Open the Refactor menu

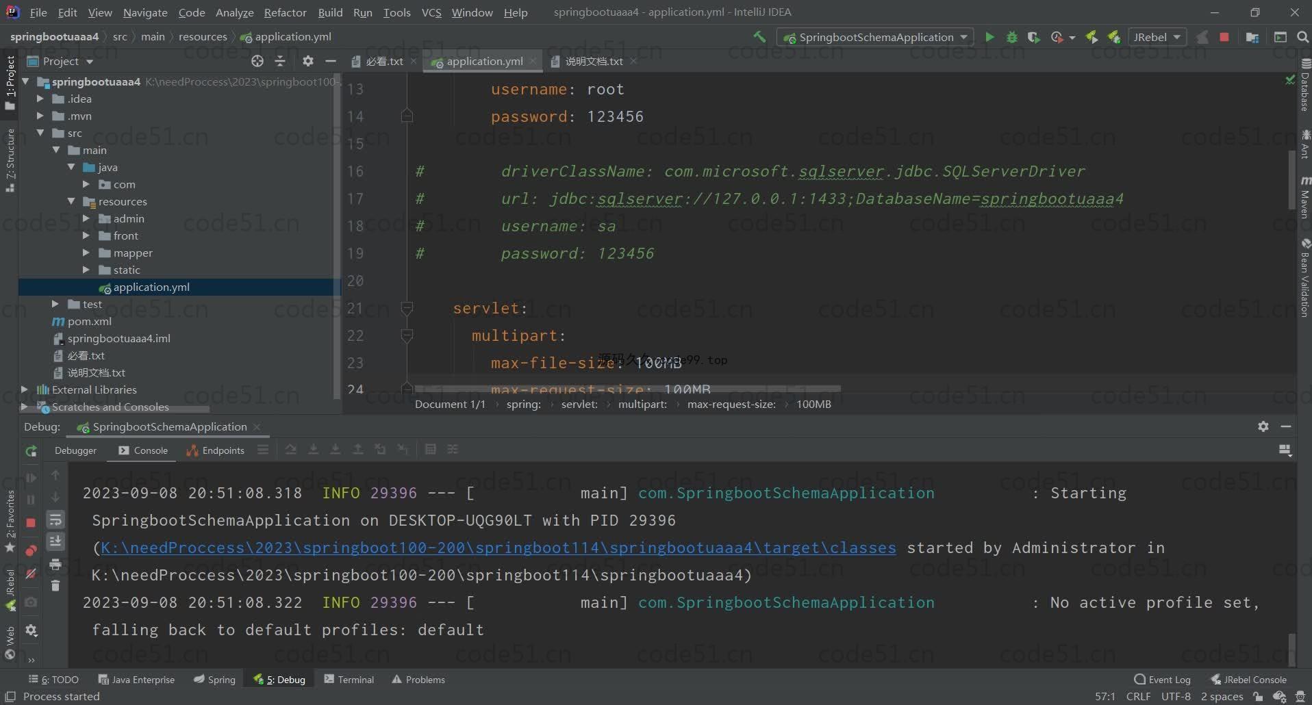click(285, 12)
